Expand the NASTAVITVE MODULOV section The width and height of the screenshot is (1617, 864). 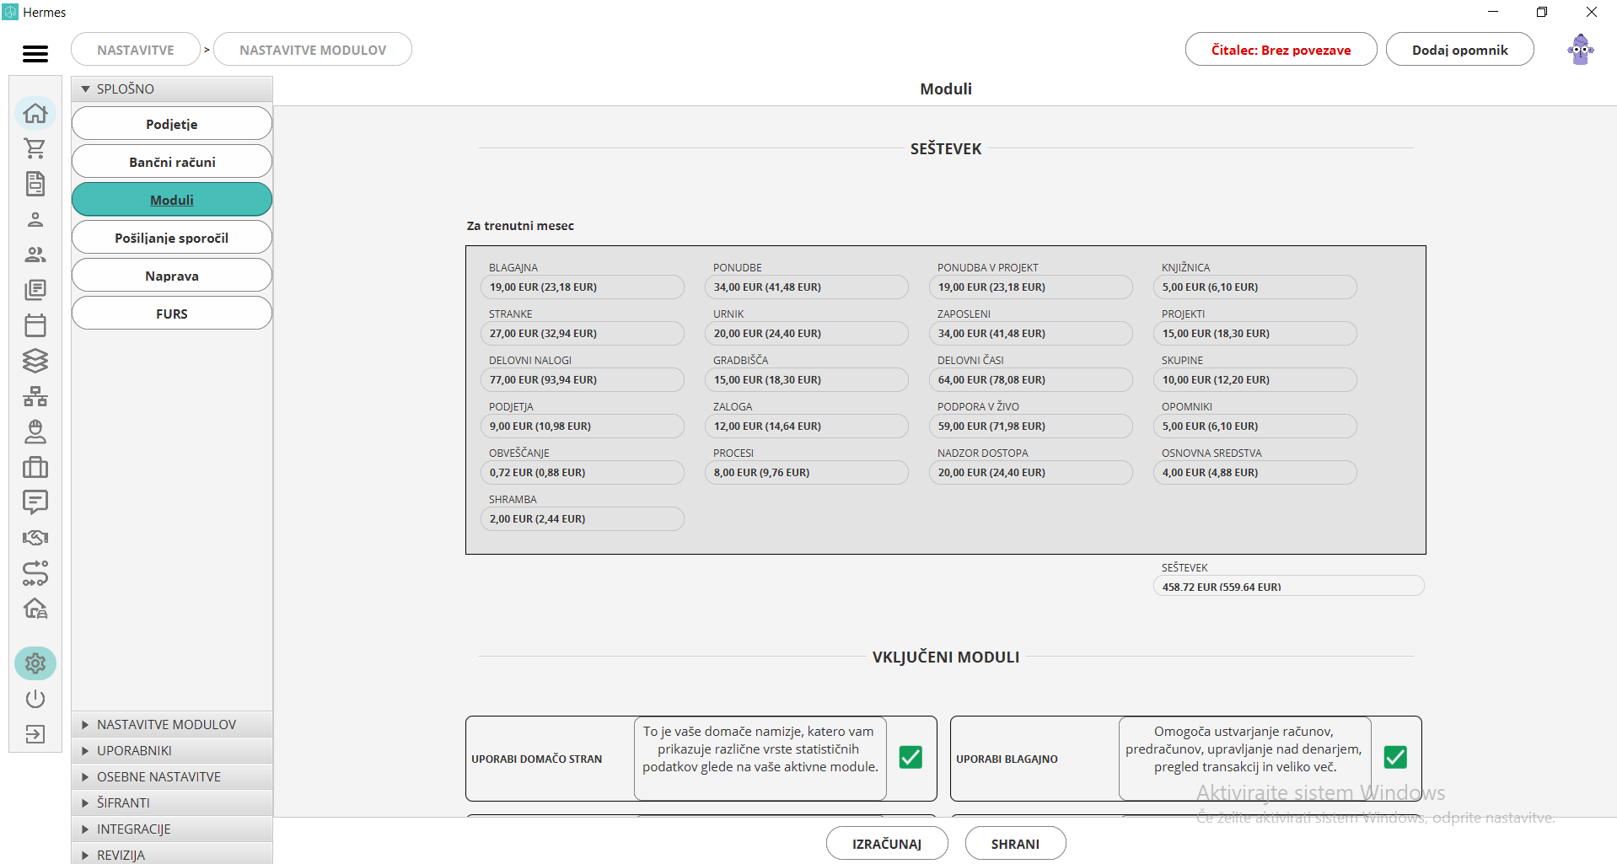tap(172, 724)
